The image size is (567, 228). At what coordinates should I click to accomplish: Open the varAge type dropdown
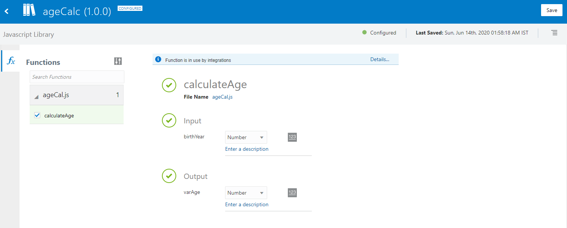coord(246,192)
